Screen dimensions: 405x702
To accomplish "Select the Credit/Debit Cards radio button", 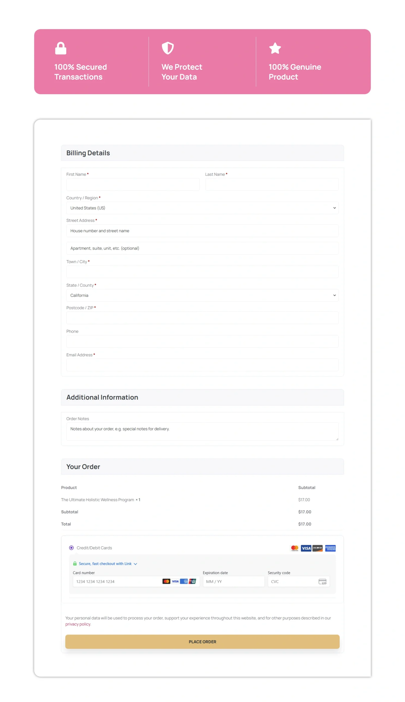I will 72,548.
